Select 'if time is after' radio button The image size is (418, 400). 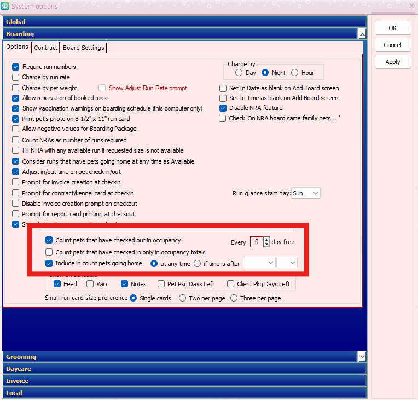click(x=198, y=264)
